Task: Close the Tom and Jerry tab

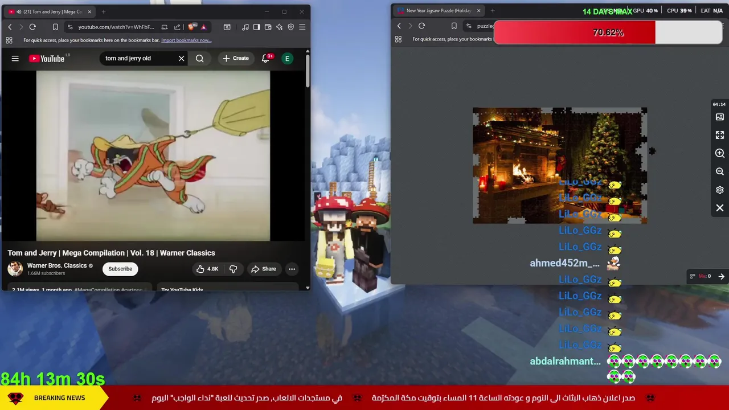Action: pyautogui.click(x=89, y=11)
